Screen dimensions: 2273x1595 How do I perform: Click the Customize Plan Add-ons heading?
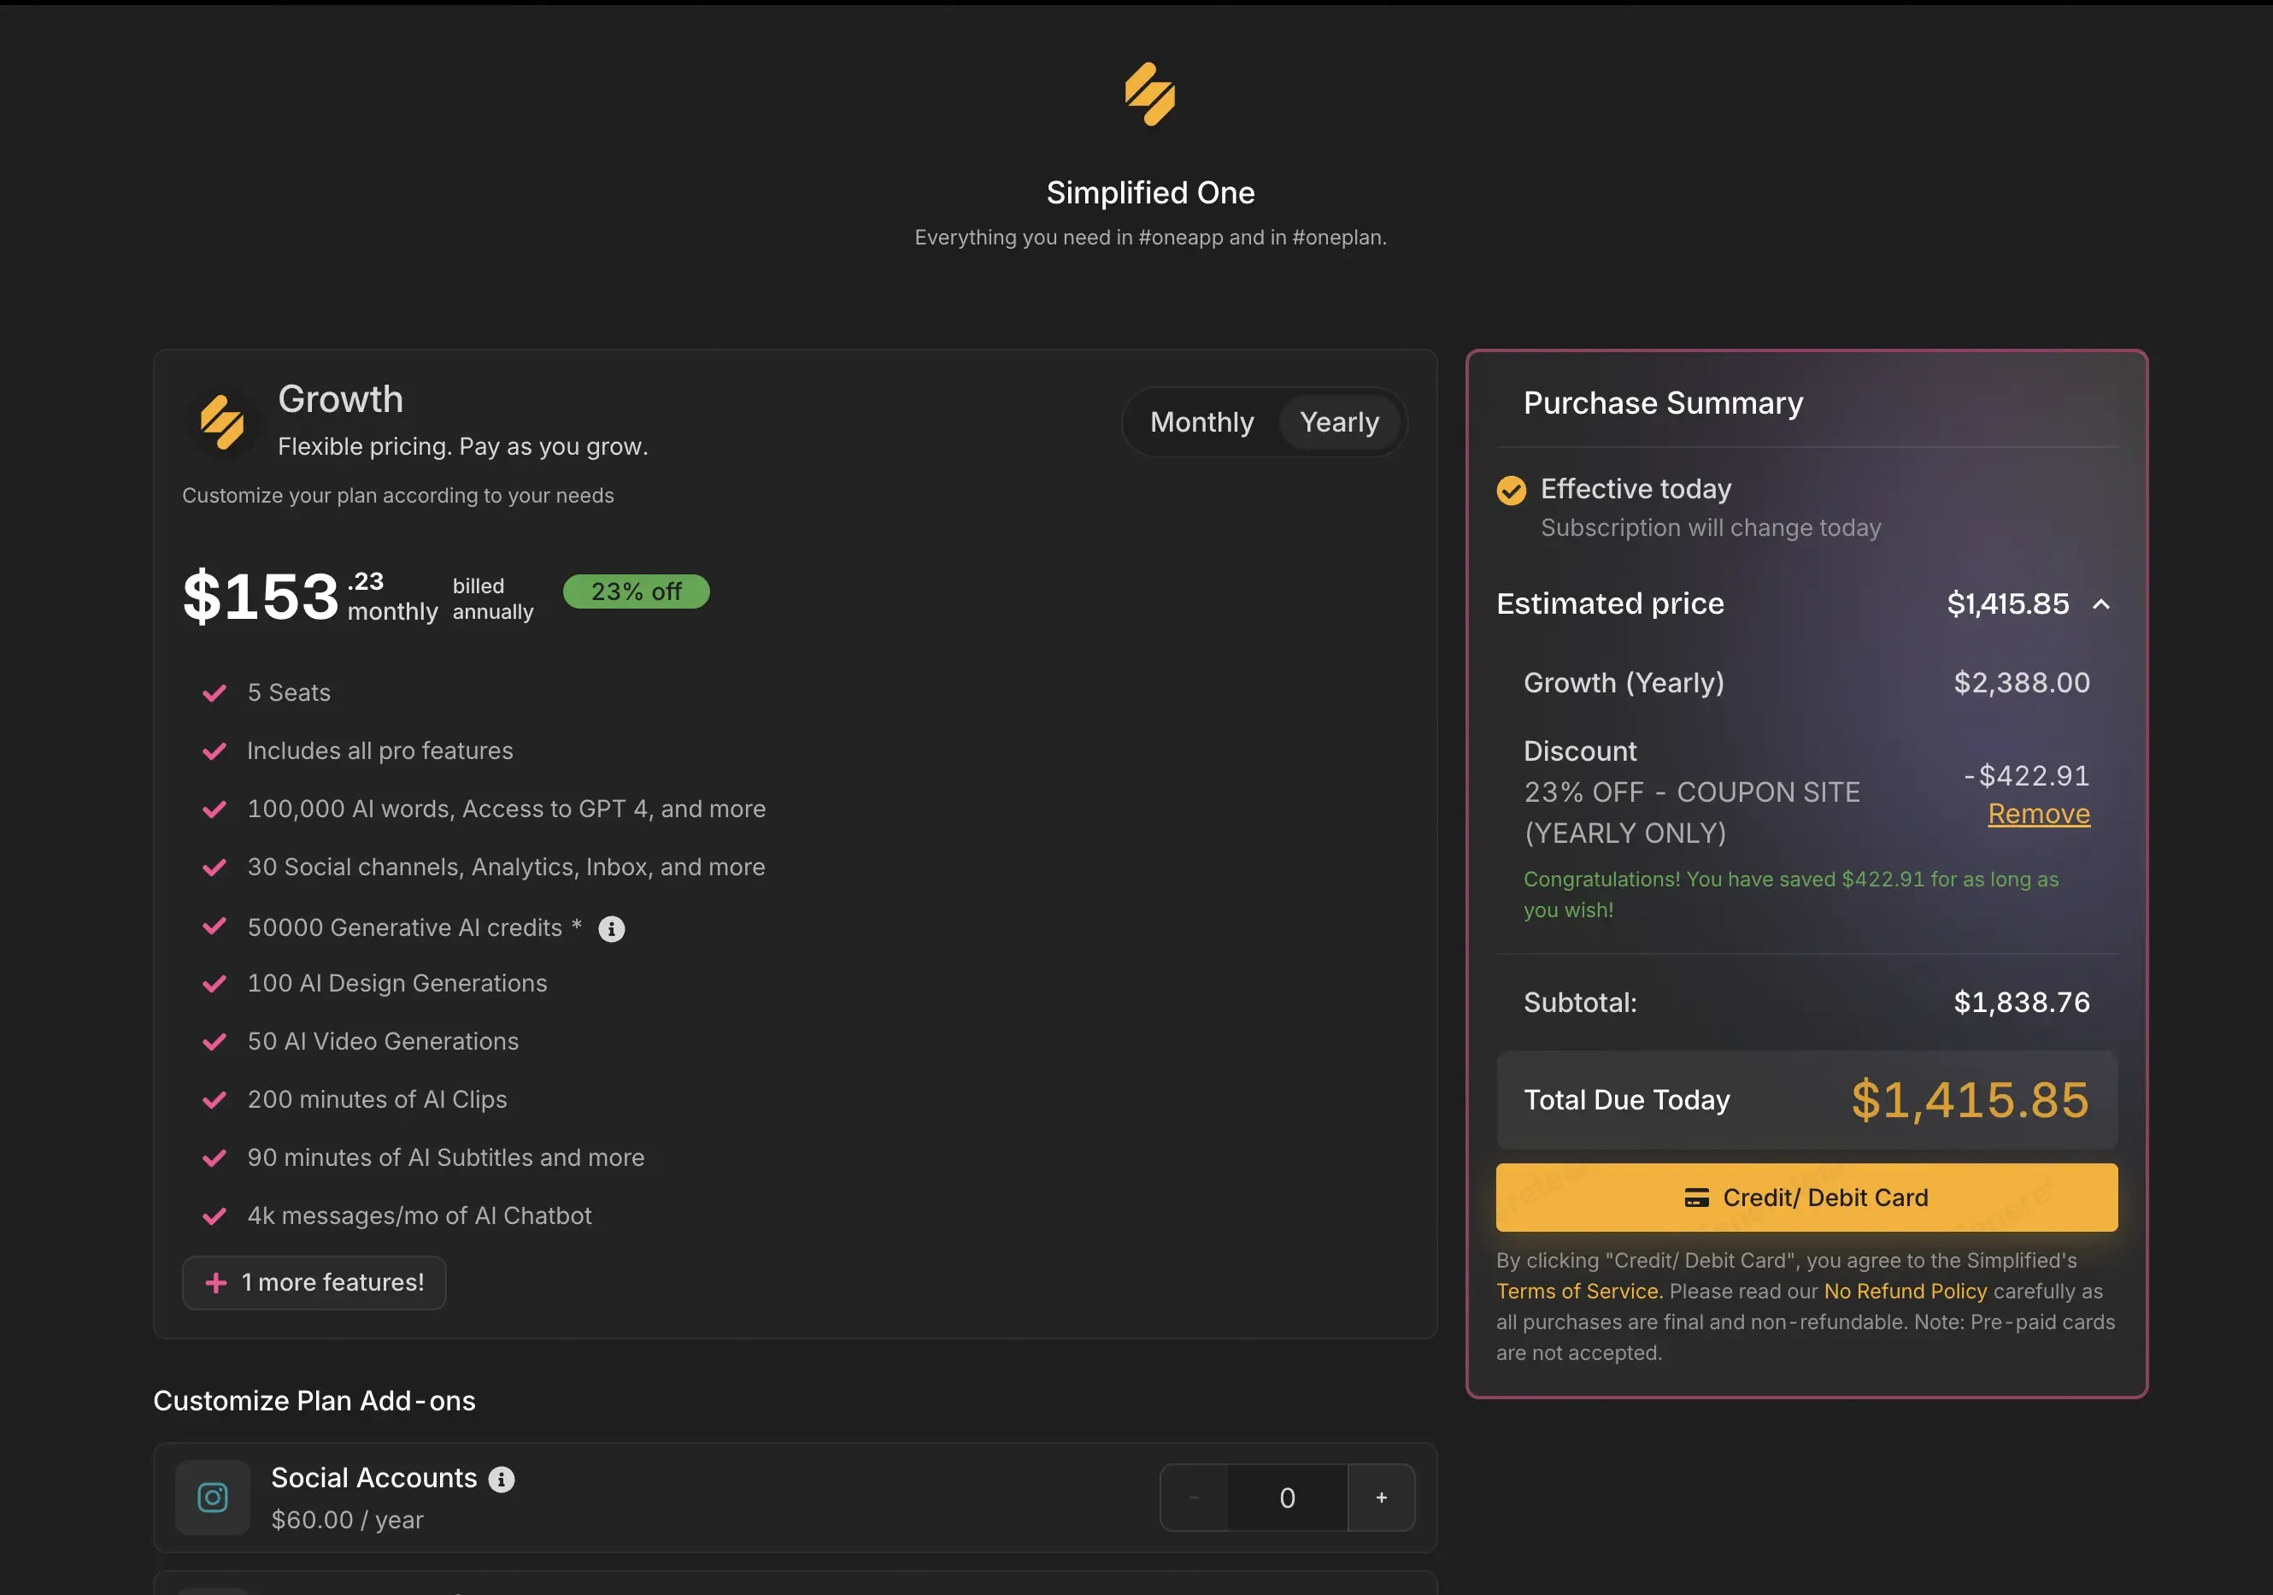click(314, 1401)
